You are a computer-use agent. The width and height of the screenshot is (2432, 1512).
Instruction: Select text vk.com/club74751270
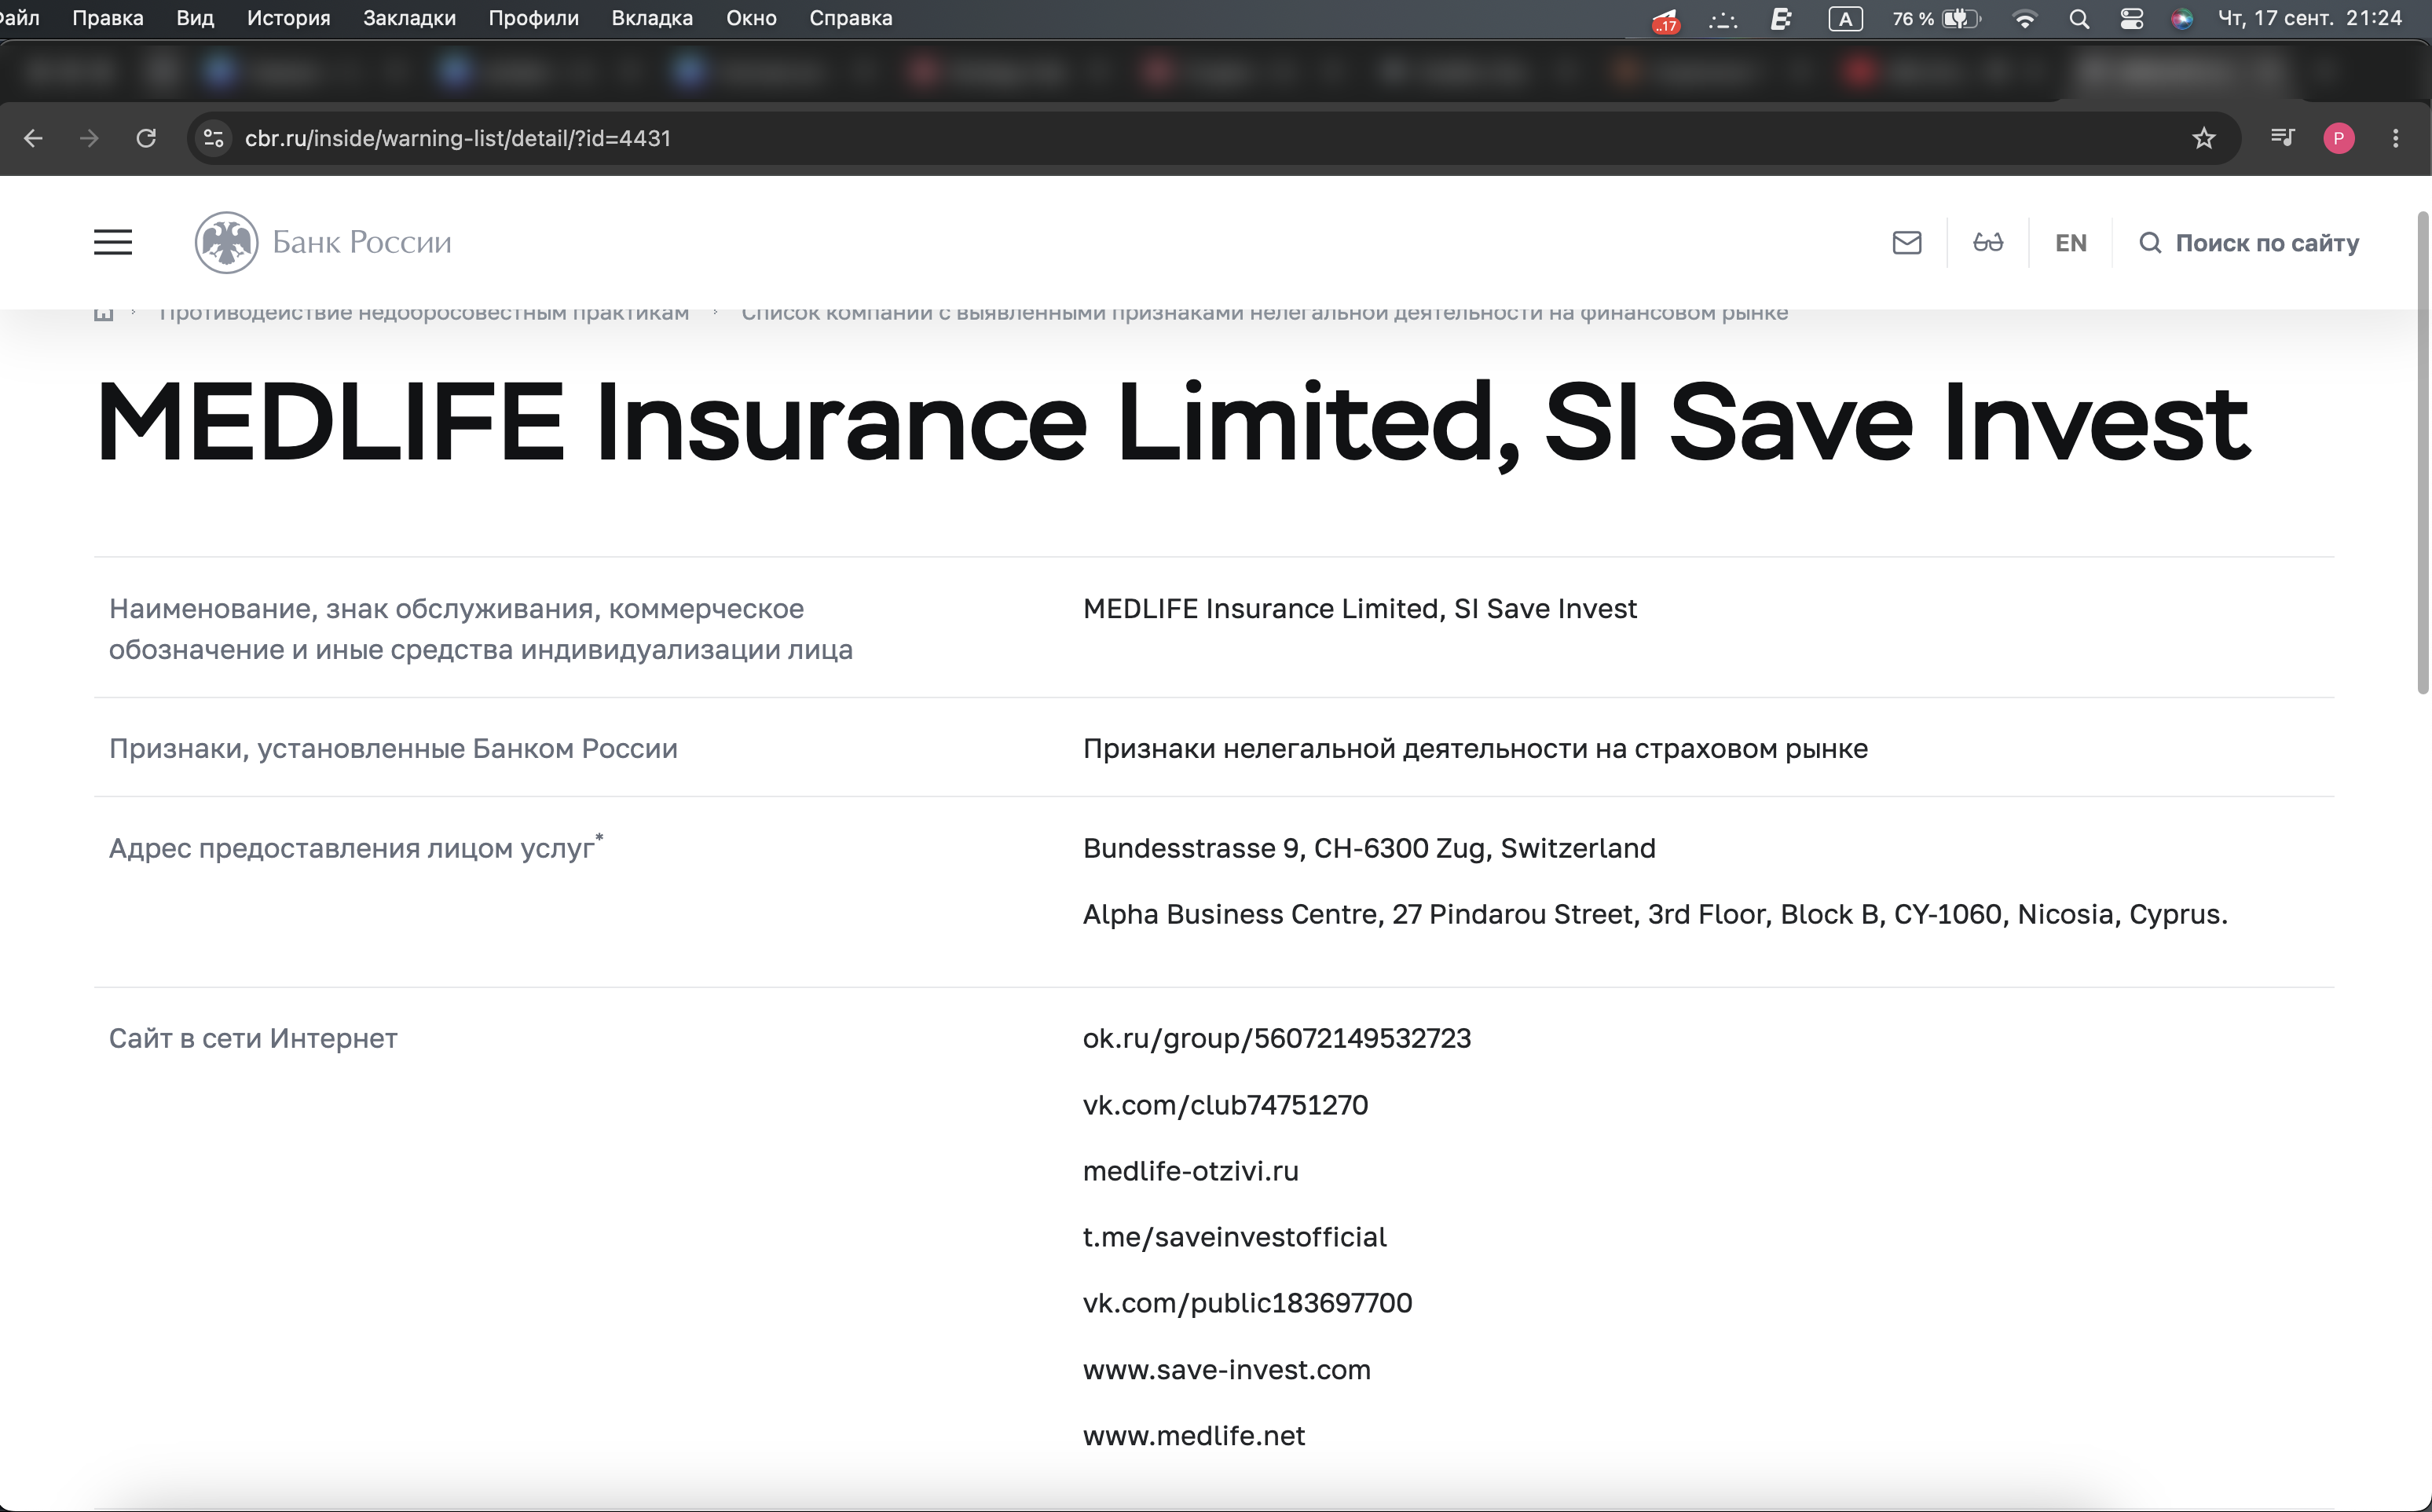[1225, 1104]
